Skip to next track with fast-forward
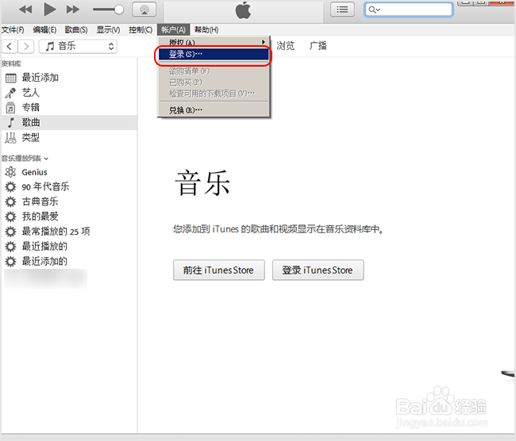 (x=73, y=10)
